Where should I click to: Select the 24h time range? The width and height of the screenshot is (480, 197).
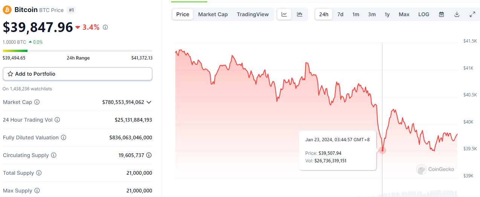(324, 14)
